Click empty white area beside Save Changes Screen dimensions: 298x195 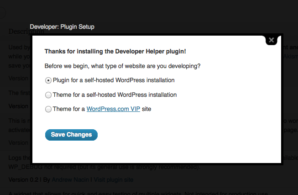tap(183, 135)
